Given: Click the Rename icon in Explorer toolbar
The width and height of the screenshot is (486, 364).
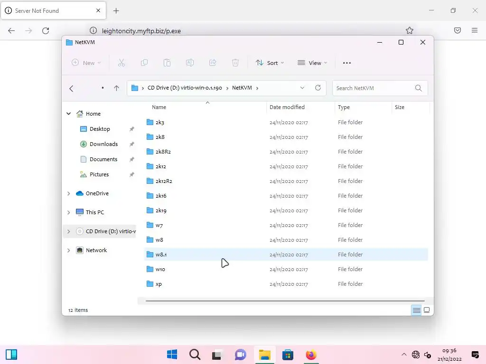Looking at the screenshot, I should point(190,63).
